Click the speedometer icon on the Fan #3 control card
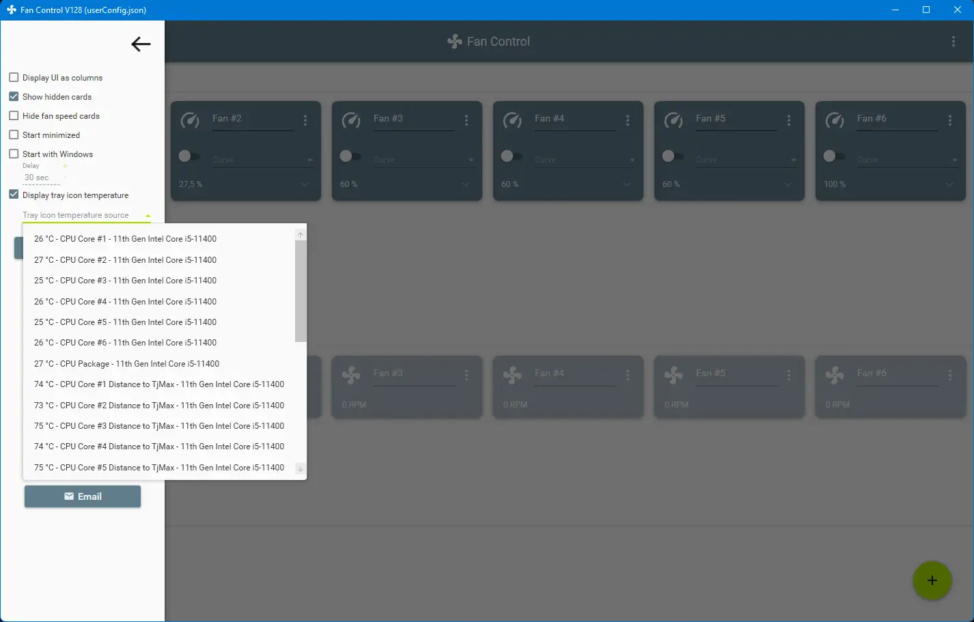 point(351,121)
